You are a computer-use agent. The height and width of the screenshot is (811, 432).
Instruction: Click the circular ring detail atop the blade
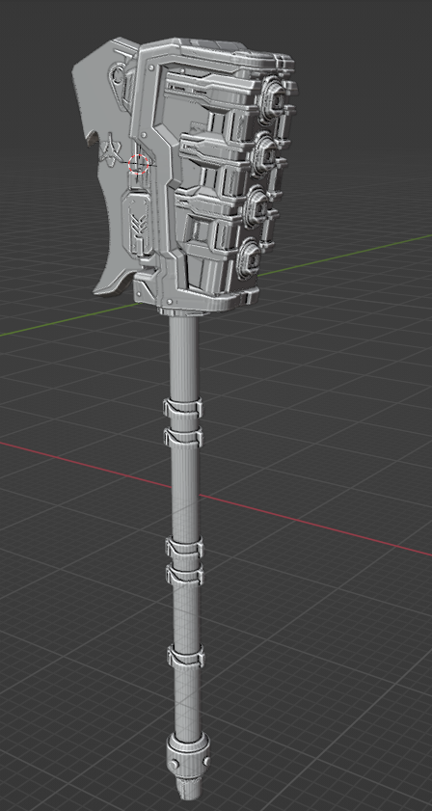(x=119, y=75)
